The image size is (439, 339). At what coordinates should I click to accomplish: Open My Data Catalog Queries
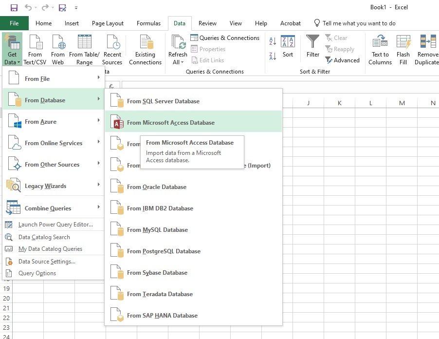(53, 249)
